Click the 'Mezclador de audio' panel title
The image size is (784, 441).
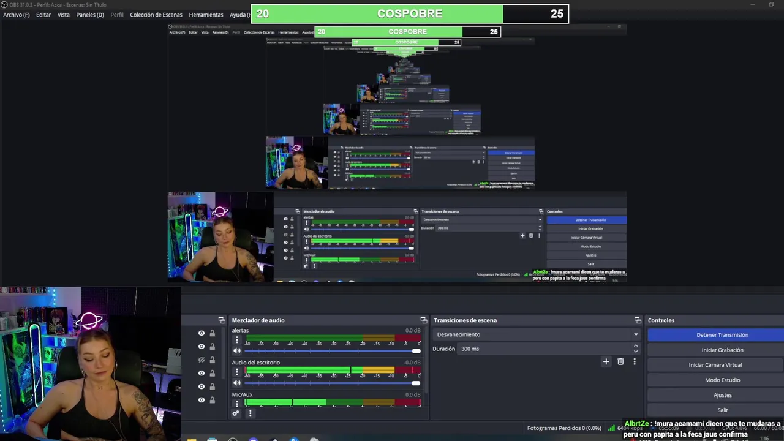tap(258, 320)
